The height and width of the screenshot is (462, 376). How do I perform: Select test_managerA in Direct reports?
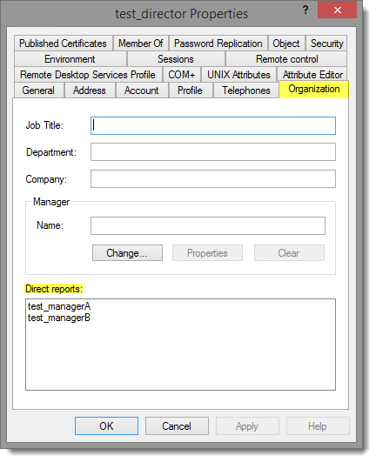[59, 306]
